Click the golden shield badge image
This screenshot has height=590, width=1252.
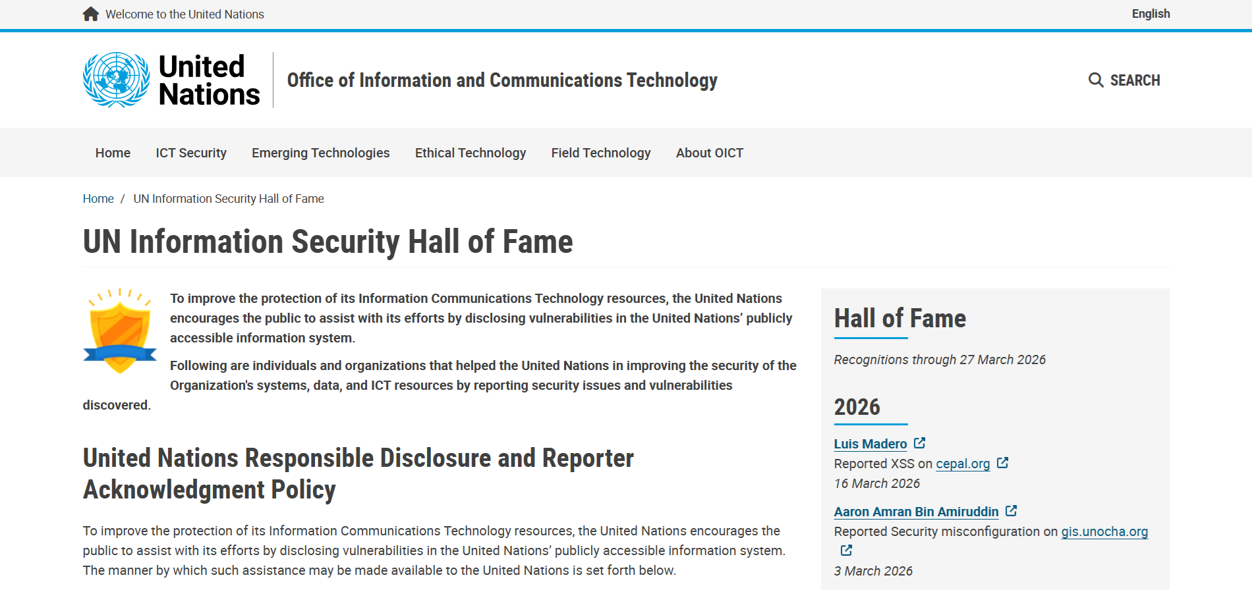pos(120,331)
